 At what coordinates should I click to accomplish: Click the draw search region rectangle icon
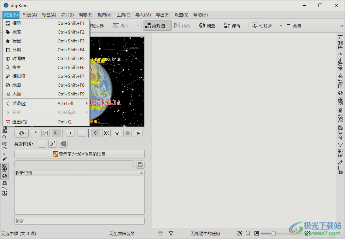[42, 144]
